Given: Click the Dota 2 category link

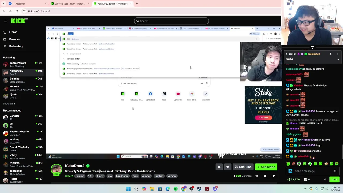Looking at the screenshot, I should 69,176.
